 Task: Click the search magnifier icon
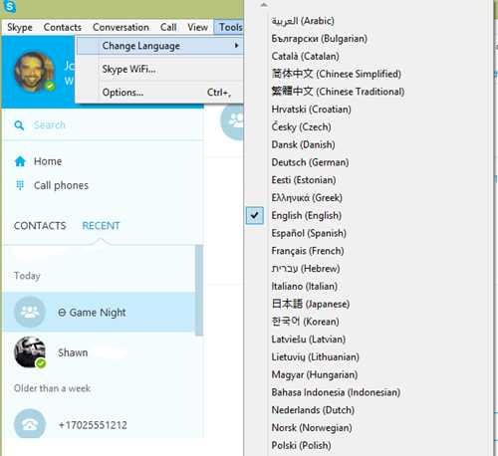point(19,125)
